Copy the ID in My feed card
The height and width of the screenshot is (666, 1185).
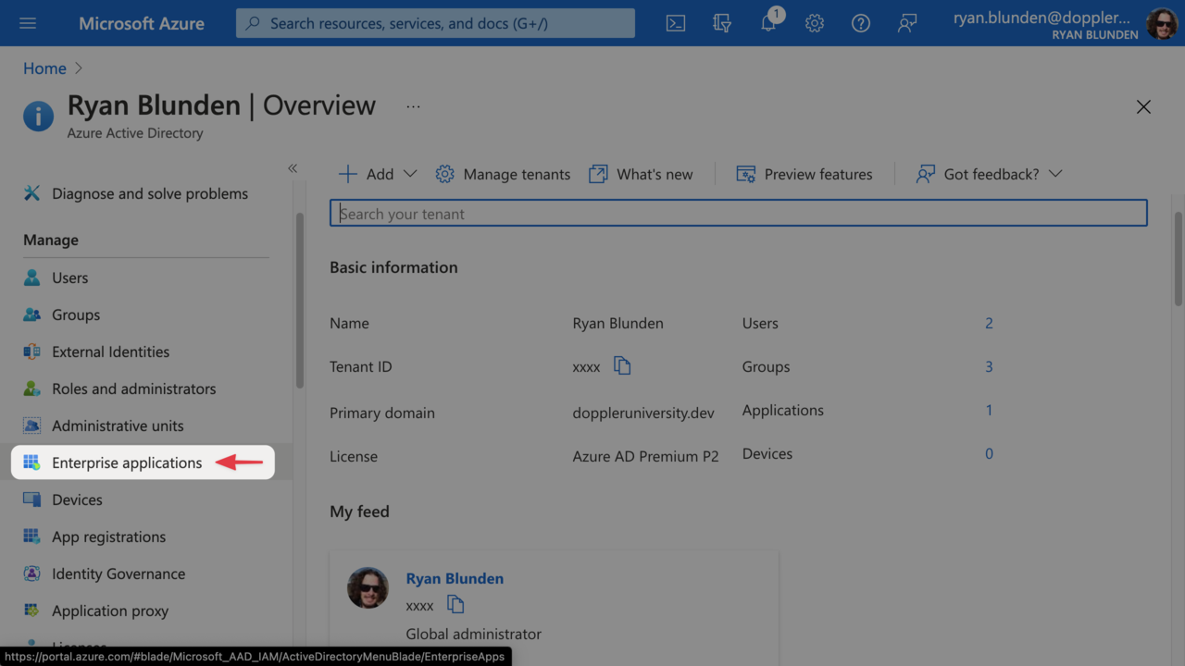point(455,605)
